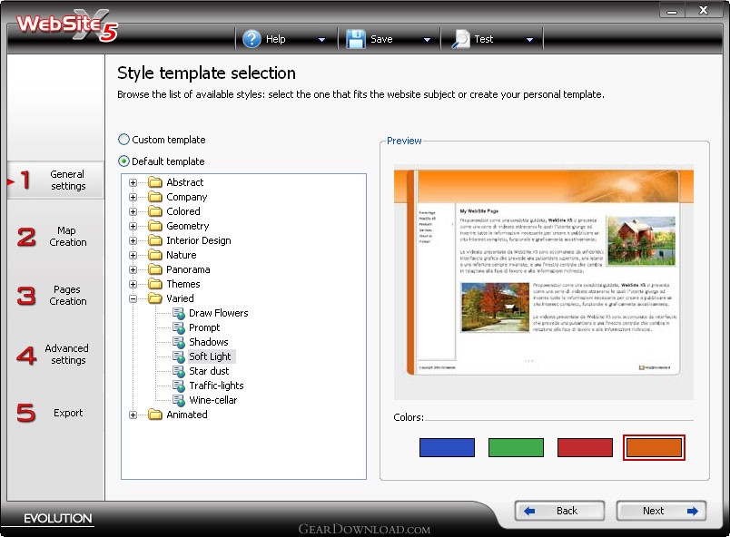Choose the red color swatch
Viewport: 730px width, 537px height.
[x=585, y=447]
